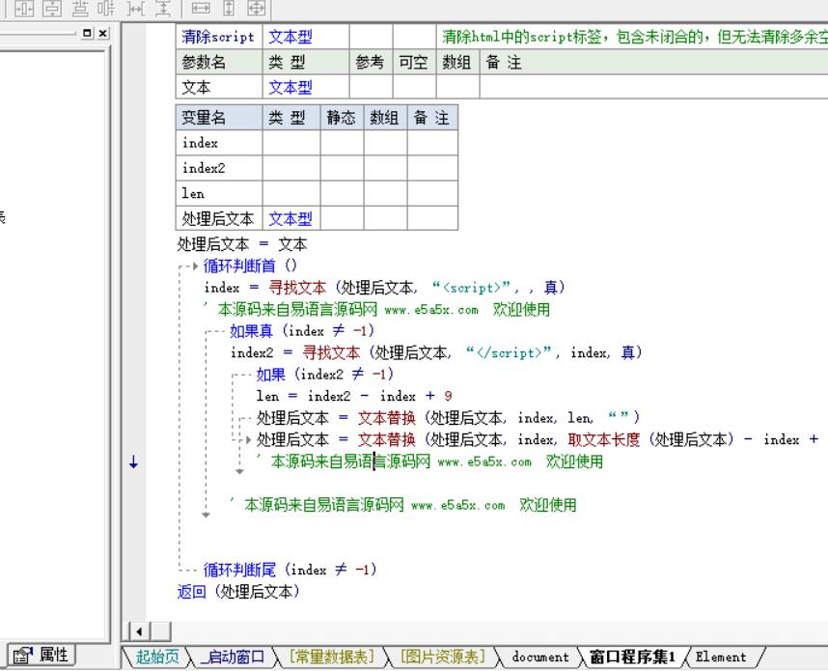Click the 可空 header cell
The image size is (828, 671).
click(414, 63)
